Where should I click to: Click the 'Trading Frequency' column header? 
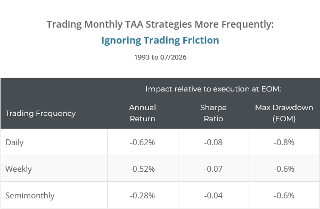(x=40, y=113)
